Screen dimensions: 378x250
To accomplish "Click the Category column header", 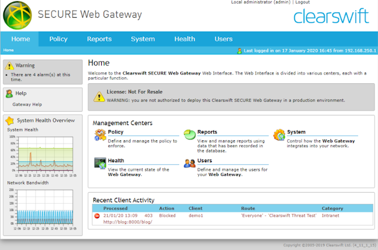I will pos(332,208).
